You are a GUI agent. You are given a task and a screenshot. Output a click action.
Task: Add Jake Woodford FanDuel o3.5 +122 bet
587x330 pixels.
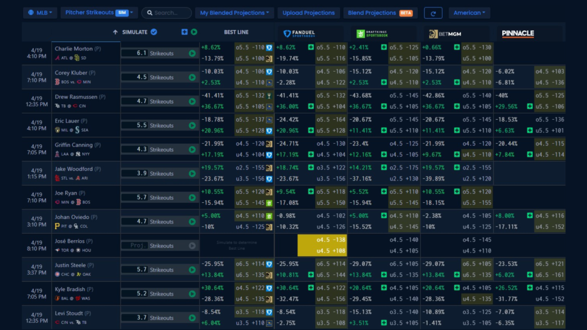pos(311,167)
